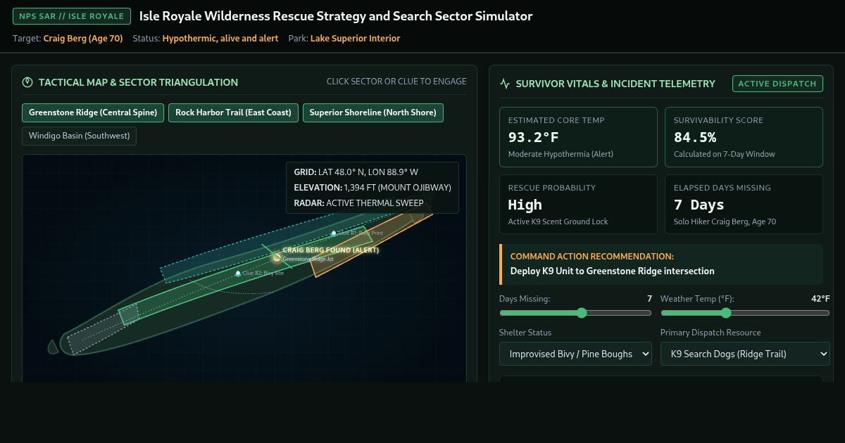Click the vitals pulse waveform icon
The image size is (845, 443).
pyautogui.click(x=505, y=84)
